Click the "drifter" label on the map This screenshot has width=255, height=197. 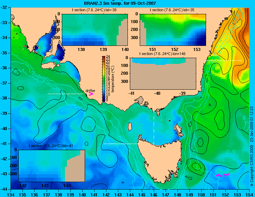point(90,91)
